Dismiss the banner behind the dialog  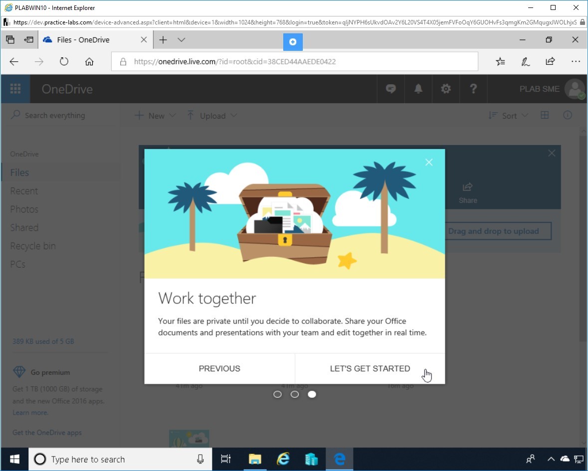point(552,153)
